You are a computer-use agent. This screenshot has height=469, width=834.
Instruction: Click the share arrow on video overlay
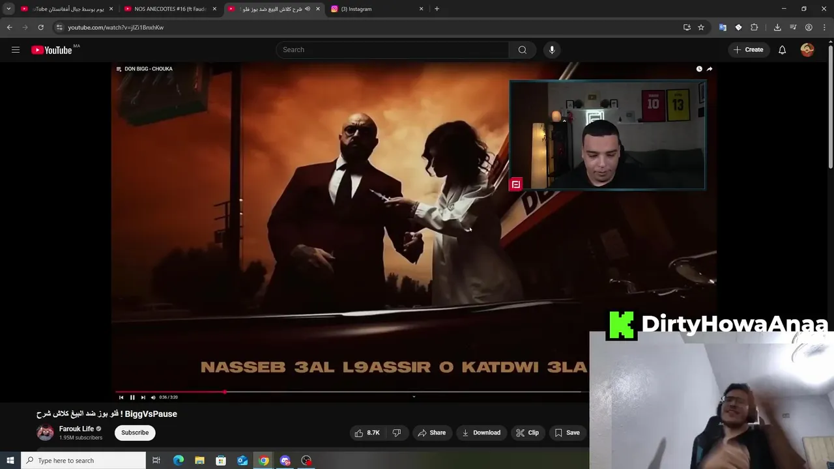[x=710, y=69]
